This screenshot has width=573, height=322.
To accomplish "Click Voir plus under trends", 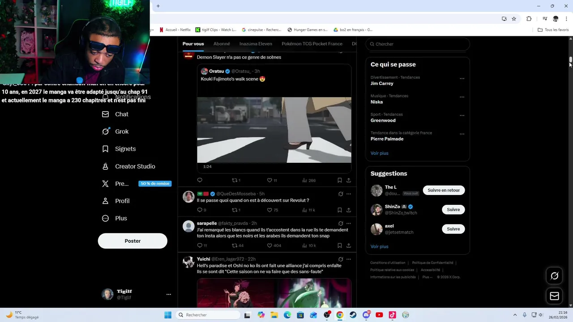I will click(379, 153).
